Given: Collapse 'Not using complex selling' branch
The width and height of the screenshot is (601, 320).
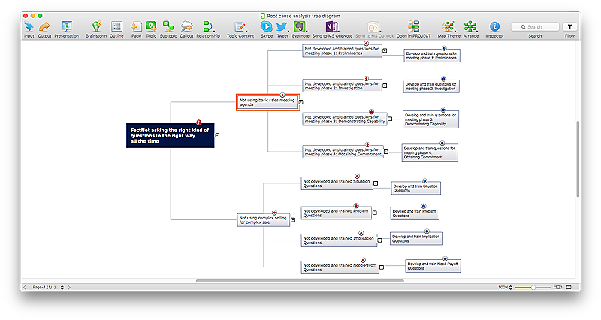Looking at the screenshot, I should pyautogui.click(x=293, y=220).
